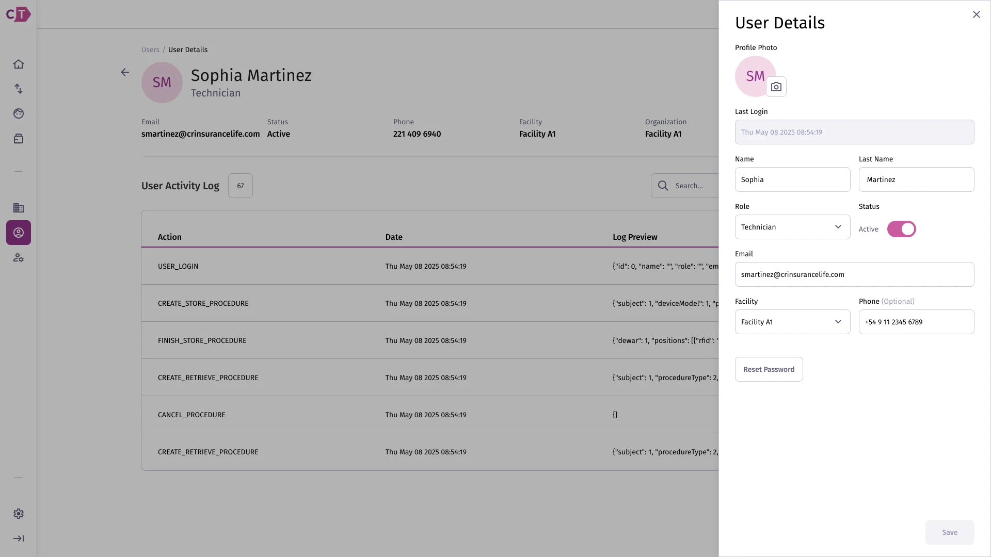This screenshot has height=557, width=991.
Task: Click the empty {} log preview
Action: point(615,415)
